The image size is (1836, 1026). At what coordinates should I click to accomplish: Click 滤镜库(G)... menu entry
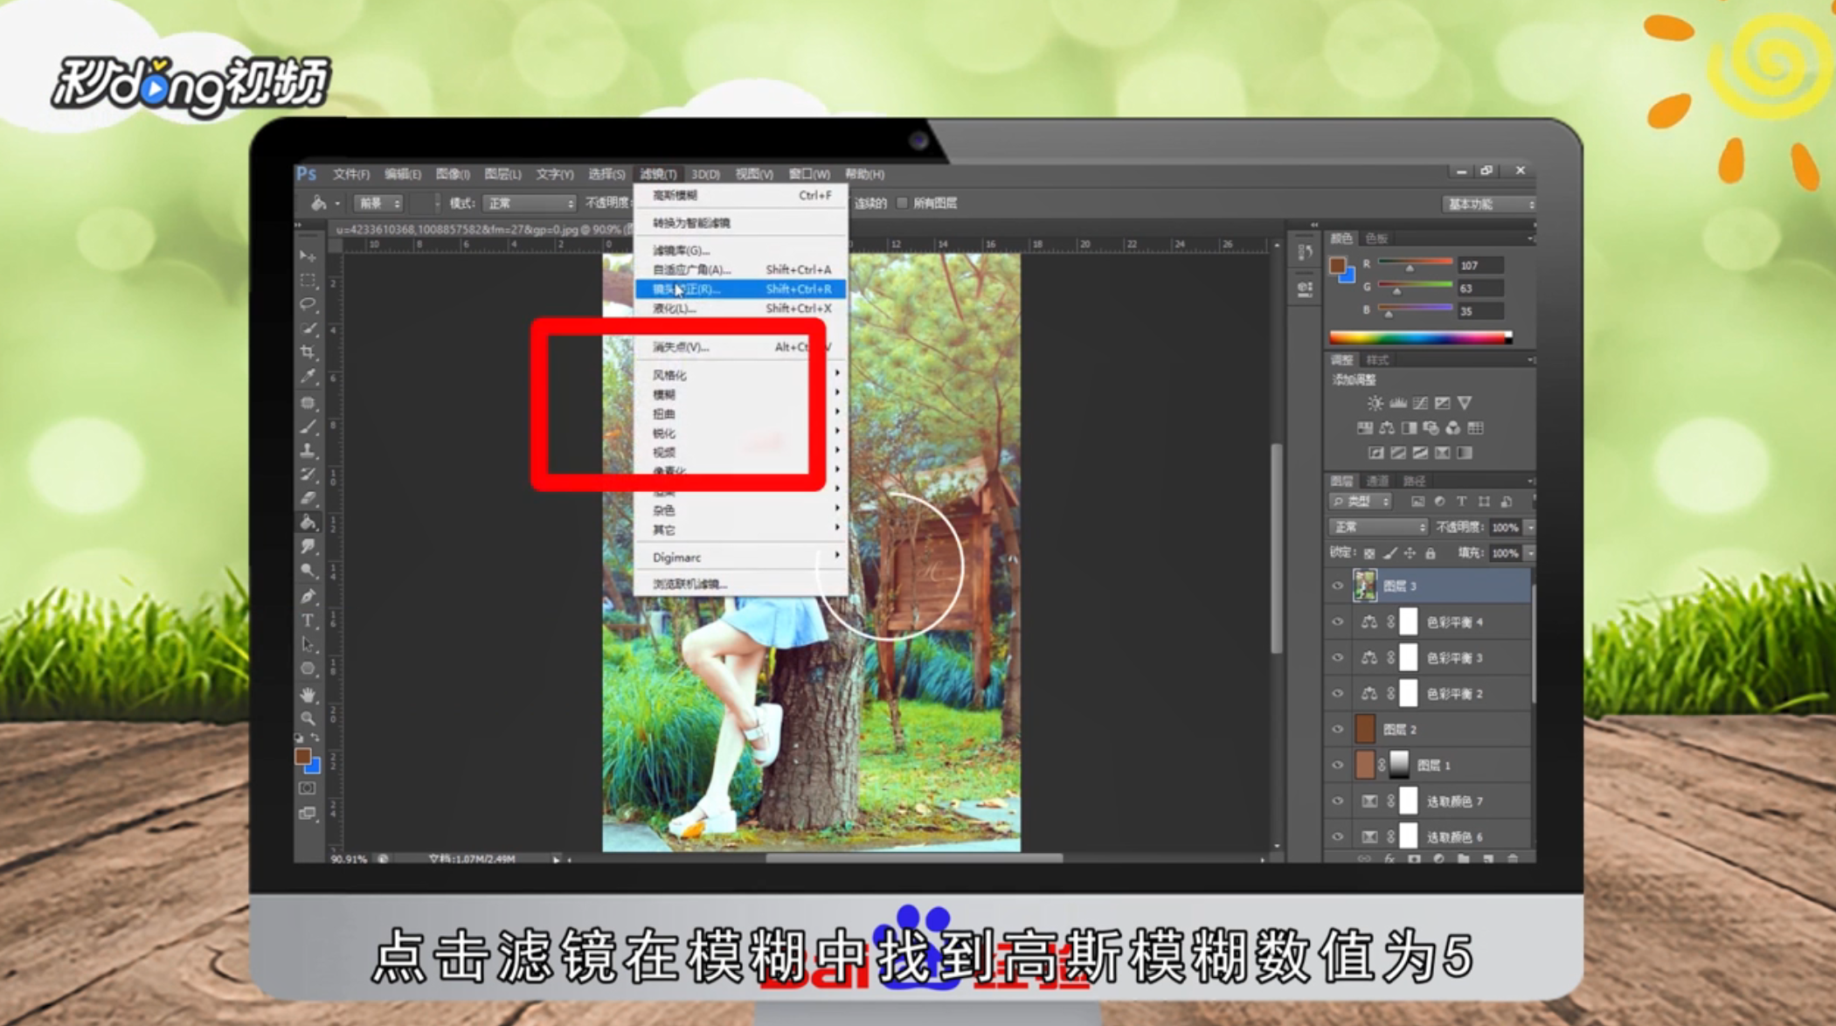[x=740, y=251]
